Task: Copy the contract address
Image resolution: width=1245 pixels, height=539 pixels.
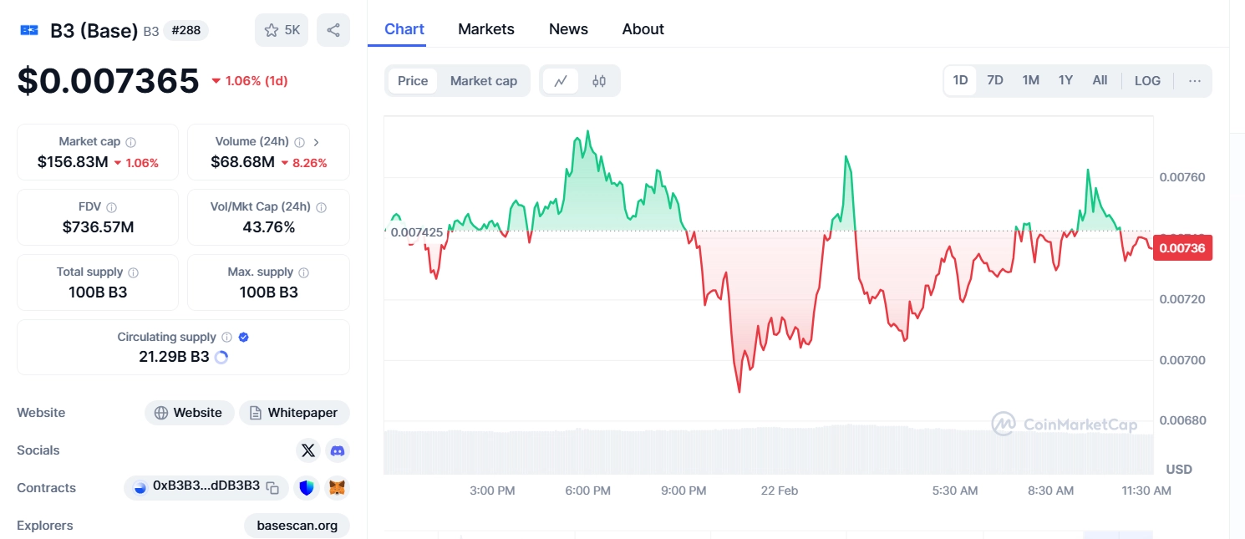Action: click(x=272, y=487)
